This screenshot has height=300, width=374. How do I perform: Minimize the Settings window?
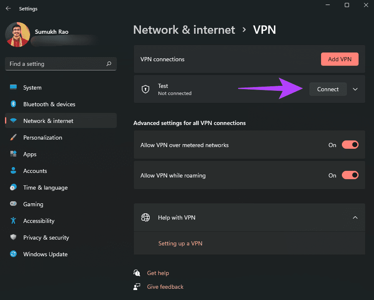[328, 5]
